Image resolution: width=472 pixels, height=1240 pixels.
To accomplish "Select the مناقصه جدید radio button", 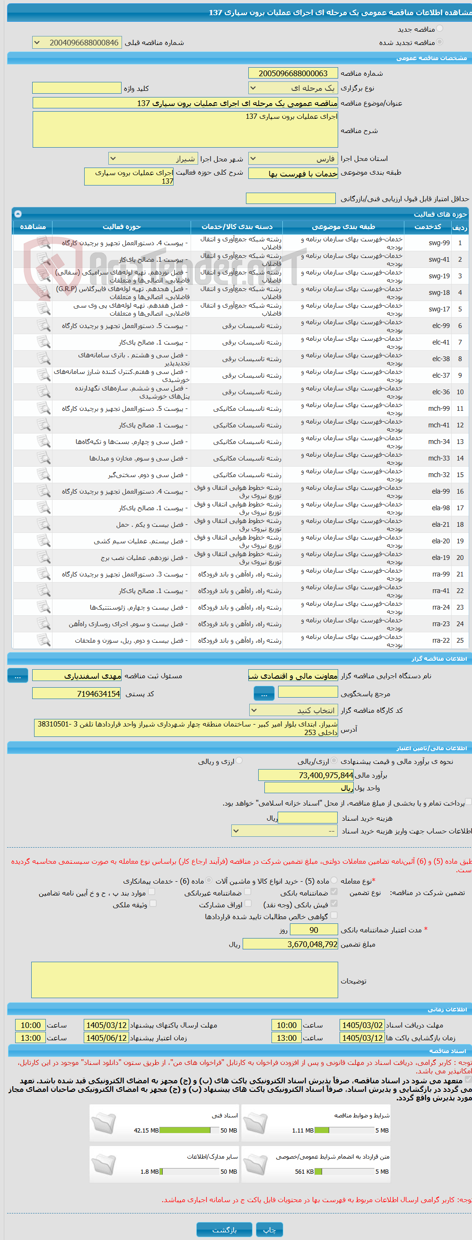I will [x=439, y=29].
